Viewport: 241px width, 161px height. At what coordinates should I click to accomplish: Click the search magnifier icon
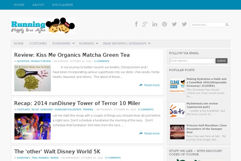(x=227, y=25)
